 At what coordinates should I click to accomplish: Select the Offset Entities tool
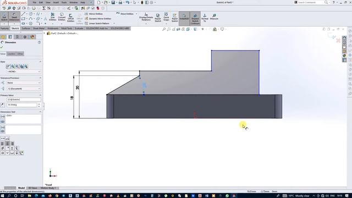[70, 18]
